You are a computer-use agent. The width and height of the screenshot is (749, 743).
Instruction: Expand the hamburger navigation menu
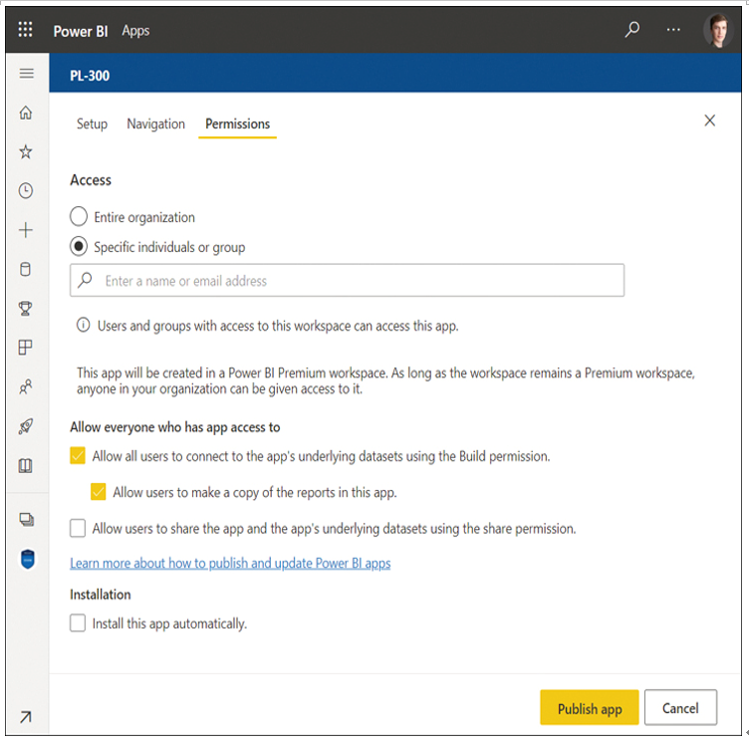[27, 74]
